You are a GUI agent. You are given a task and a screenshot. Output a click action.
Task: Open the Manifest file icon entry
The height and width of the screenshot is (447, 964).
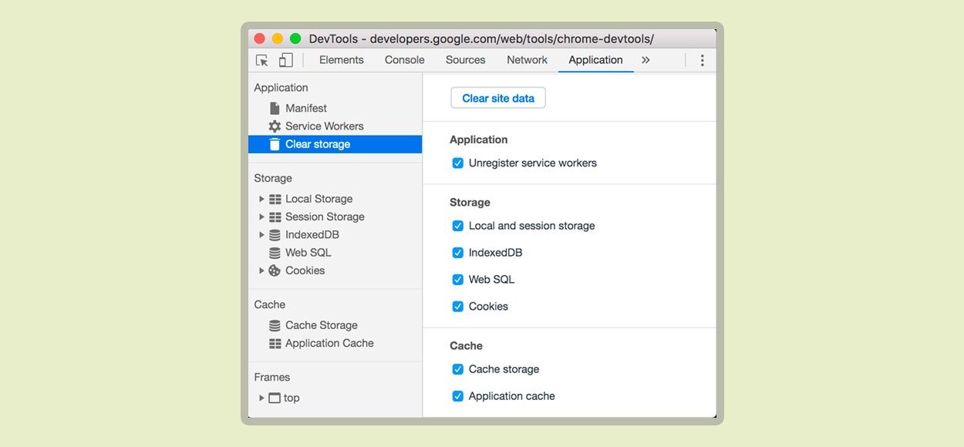[x=275, y=109]
